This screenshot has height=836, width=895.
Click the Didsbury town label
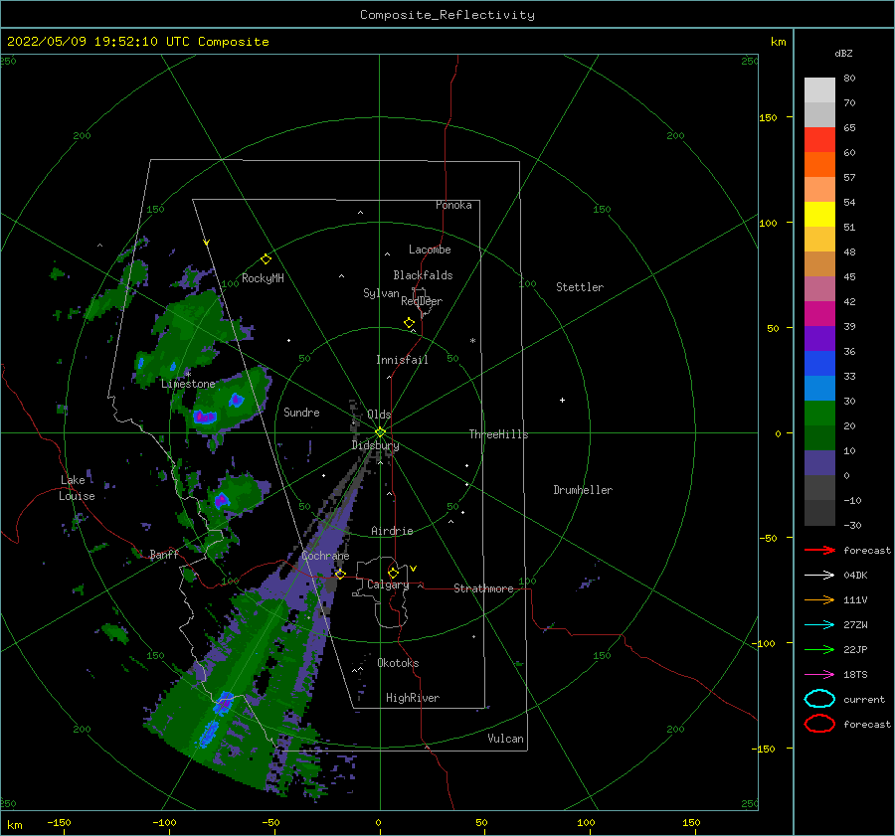point(375,445)
